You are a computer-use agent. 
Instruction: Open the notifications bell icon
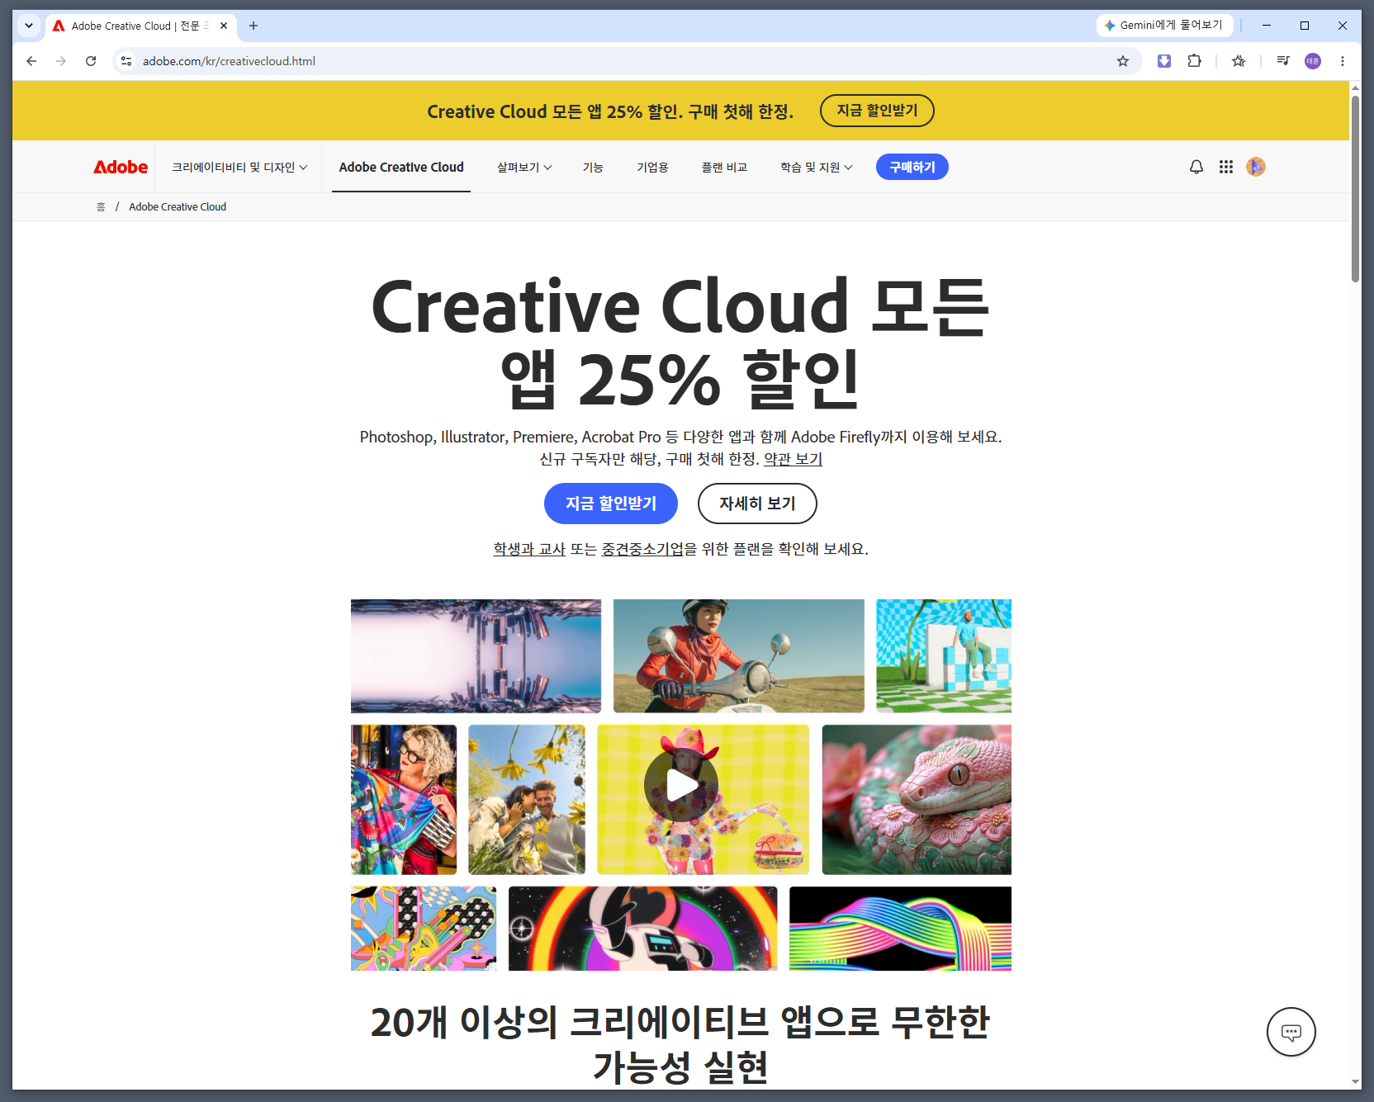(x=1196, y=167)
